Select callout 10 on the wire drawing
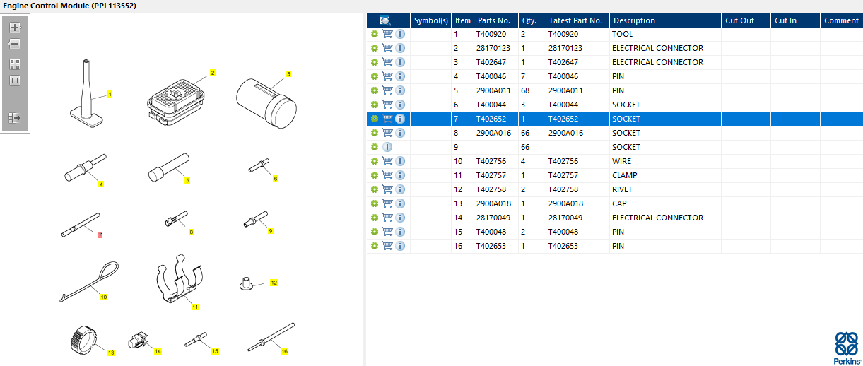The height and width of the screenshot is (366, 863). point(103,297)
